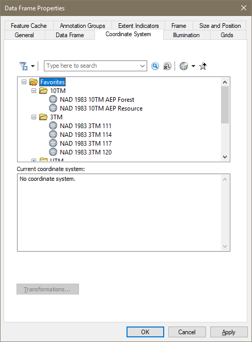This screenshot has height=342, width=252.
Task: Open the Add Coordinate System dropdown arrow
Action: tap(193, 66)
